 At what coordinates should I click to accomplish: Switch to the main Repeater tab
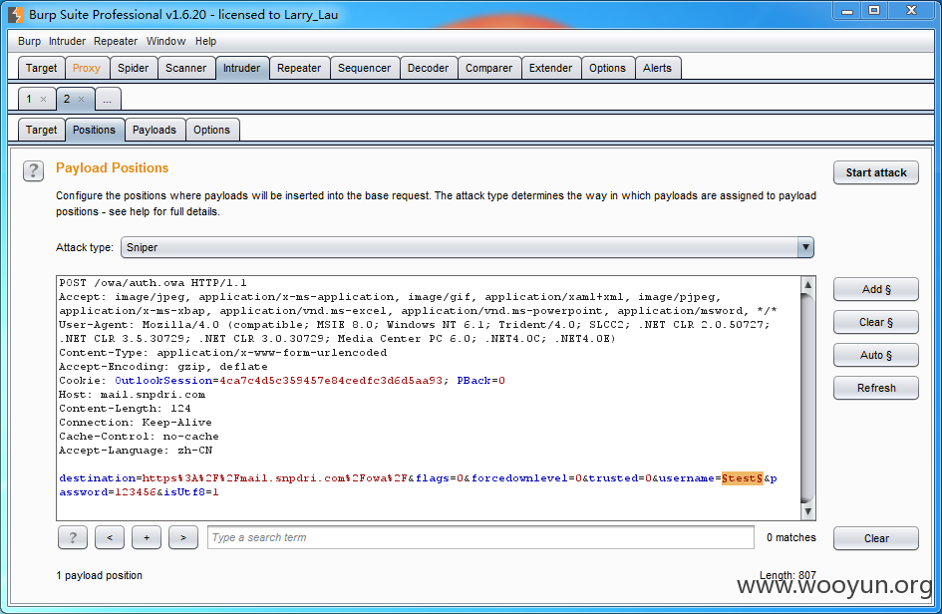(x=299, y=68)
